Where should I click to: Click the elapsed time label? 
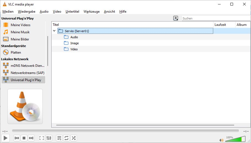click(x=5, y=131)
